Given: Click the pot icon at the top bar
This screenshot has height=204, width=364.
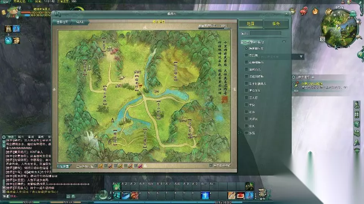Looking at the screenshot, I should (293, 11).
